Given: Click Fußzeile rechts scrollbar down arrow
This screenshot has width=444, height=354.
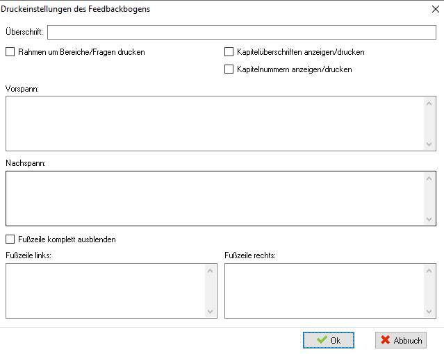Looking at the screenshot, I should click(429, 312).
